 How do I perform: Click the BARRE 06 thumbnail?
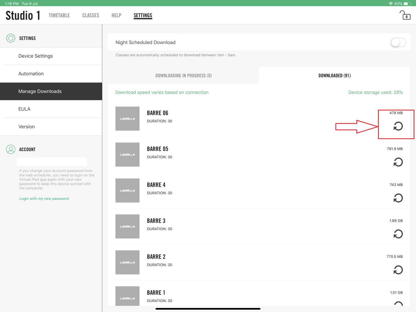127,119
